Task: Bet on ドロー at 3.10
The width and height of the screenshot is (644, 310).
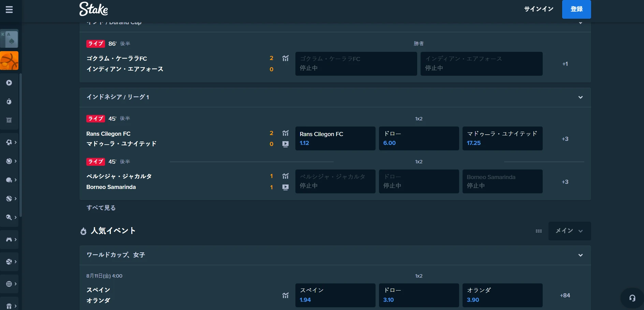Action: click(x=419, y=295)
